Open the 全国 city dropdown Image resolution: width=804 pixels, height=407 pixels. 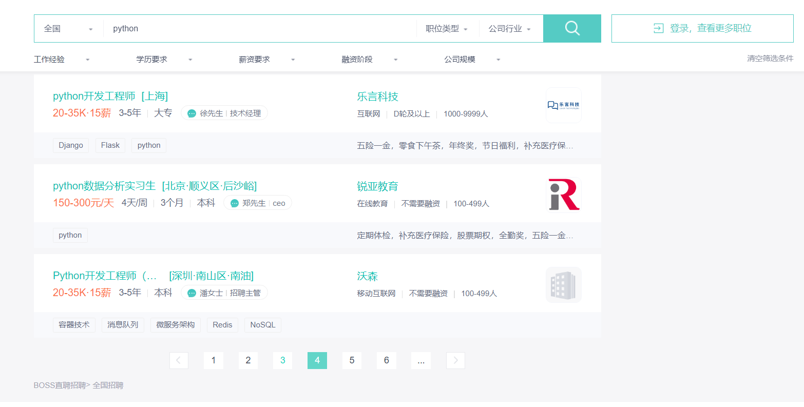69,29
